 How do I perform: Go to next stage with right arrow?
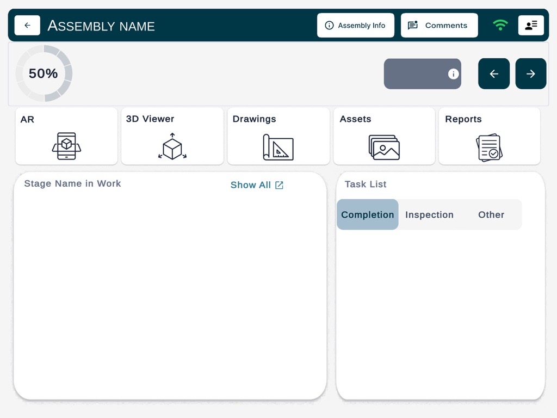(x=531, y=74)
